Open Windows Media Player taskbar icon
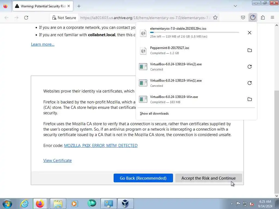The height and width of the screenshot is (209, 279). 74,204
